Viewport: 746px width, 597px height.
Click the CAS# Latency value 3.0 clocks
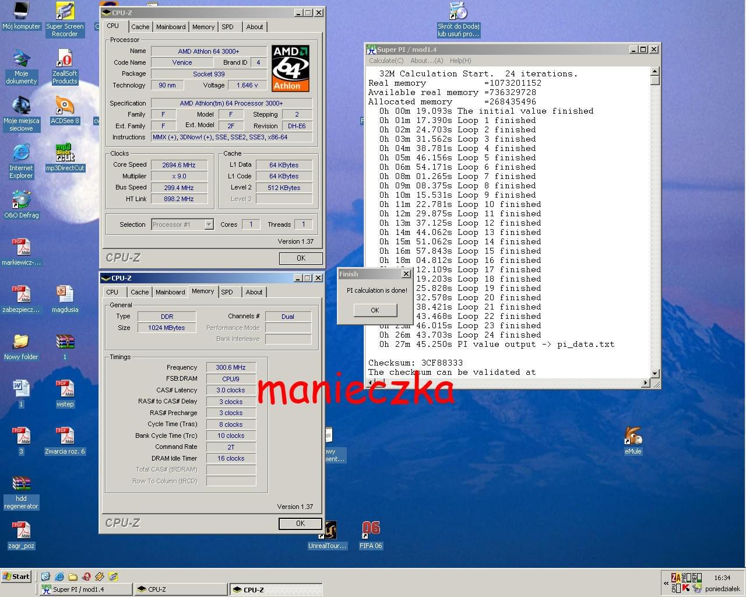click(x=231, y=390)
